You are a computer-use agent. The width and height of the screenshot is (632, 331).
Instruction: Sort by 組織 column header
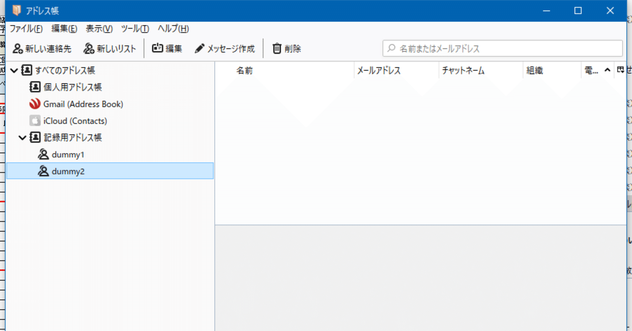click(552, 71)
